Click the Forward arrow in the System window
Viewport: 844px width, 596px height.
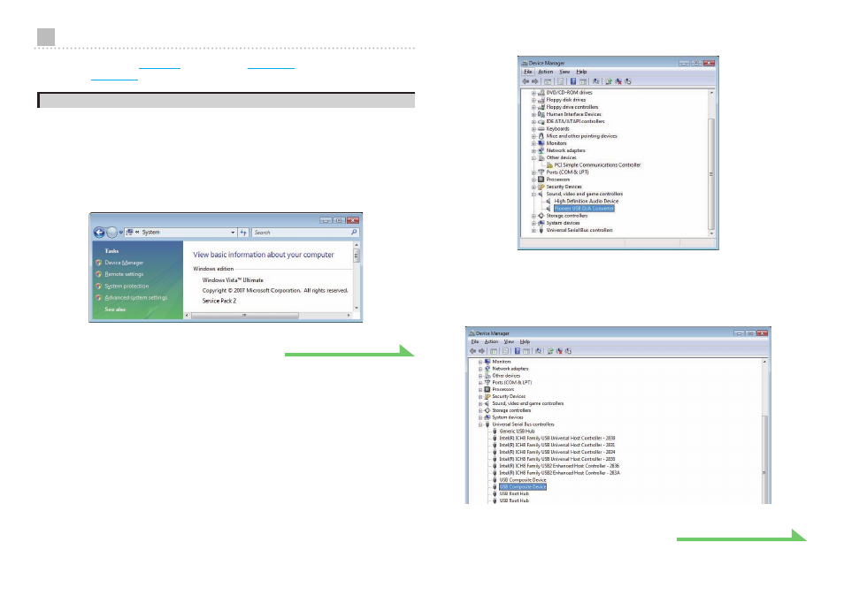click(111, 233)
